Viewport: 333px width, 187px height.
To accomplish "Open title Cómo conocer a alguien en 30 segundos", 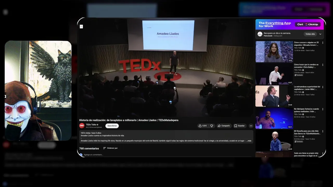I will pos(306,44).
